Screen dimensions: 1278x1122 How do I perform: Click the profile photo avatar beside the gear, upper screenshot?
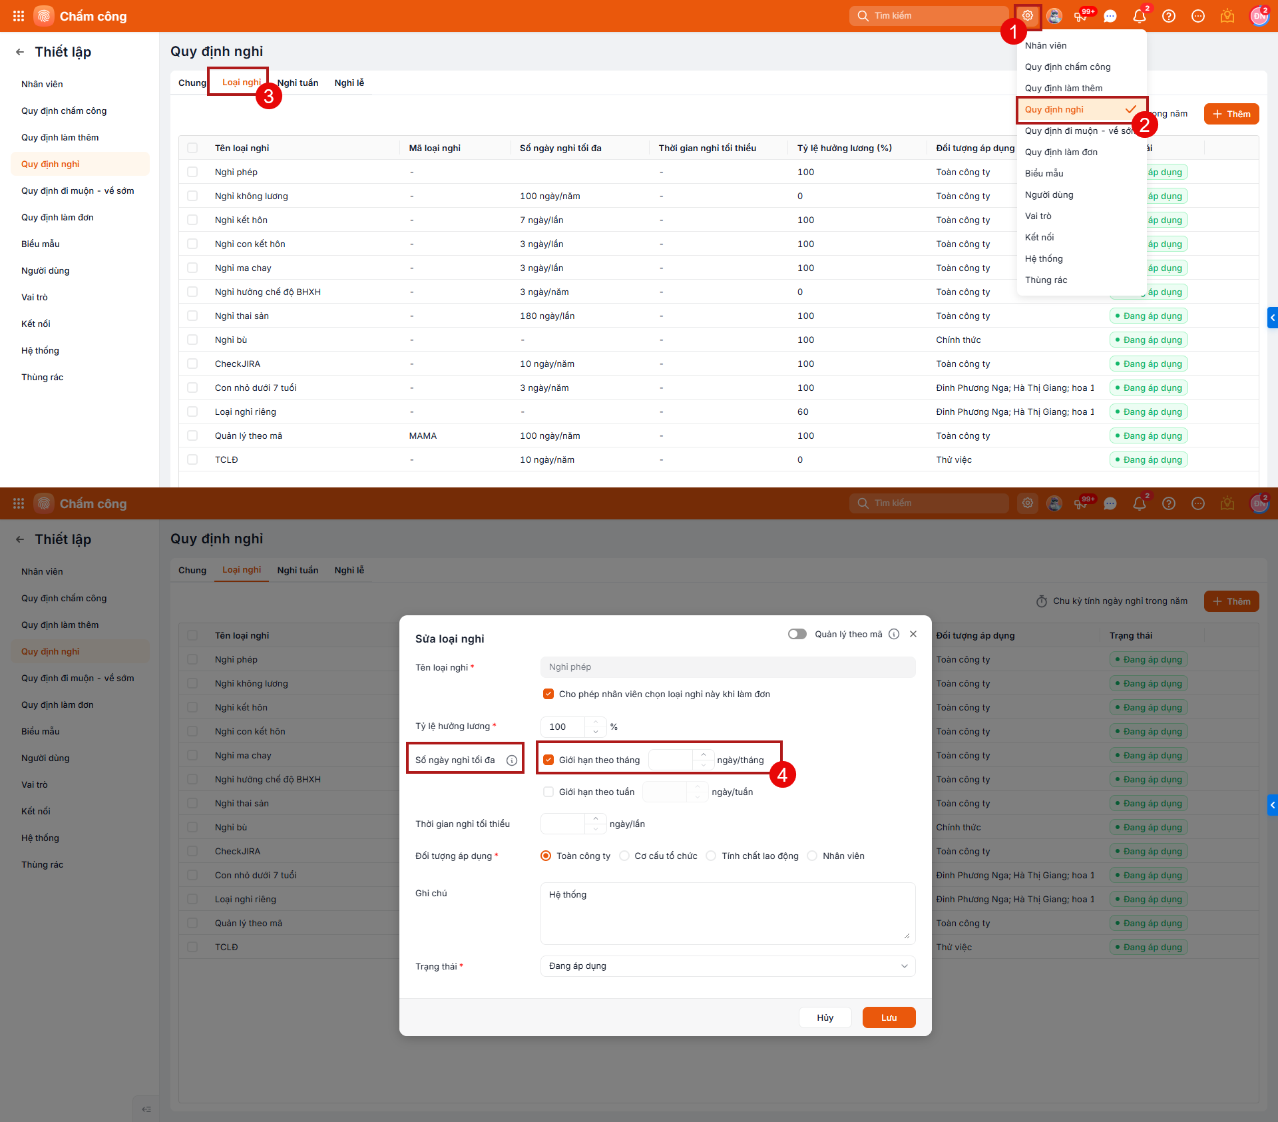(x=1054, y=16)
